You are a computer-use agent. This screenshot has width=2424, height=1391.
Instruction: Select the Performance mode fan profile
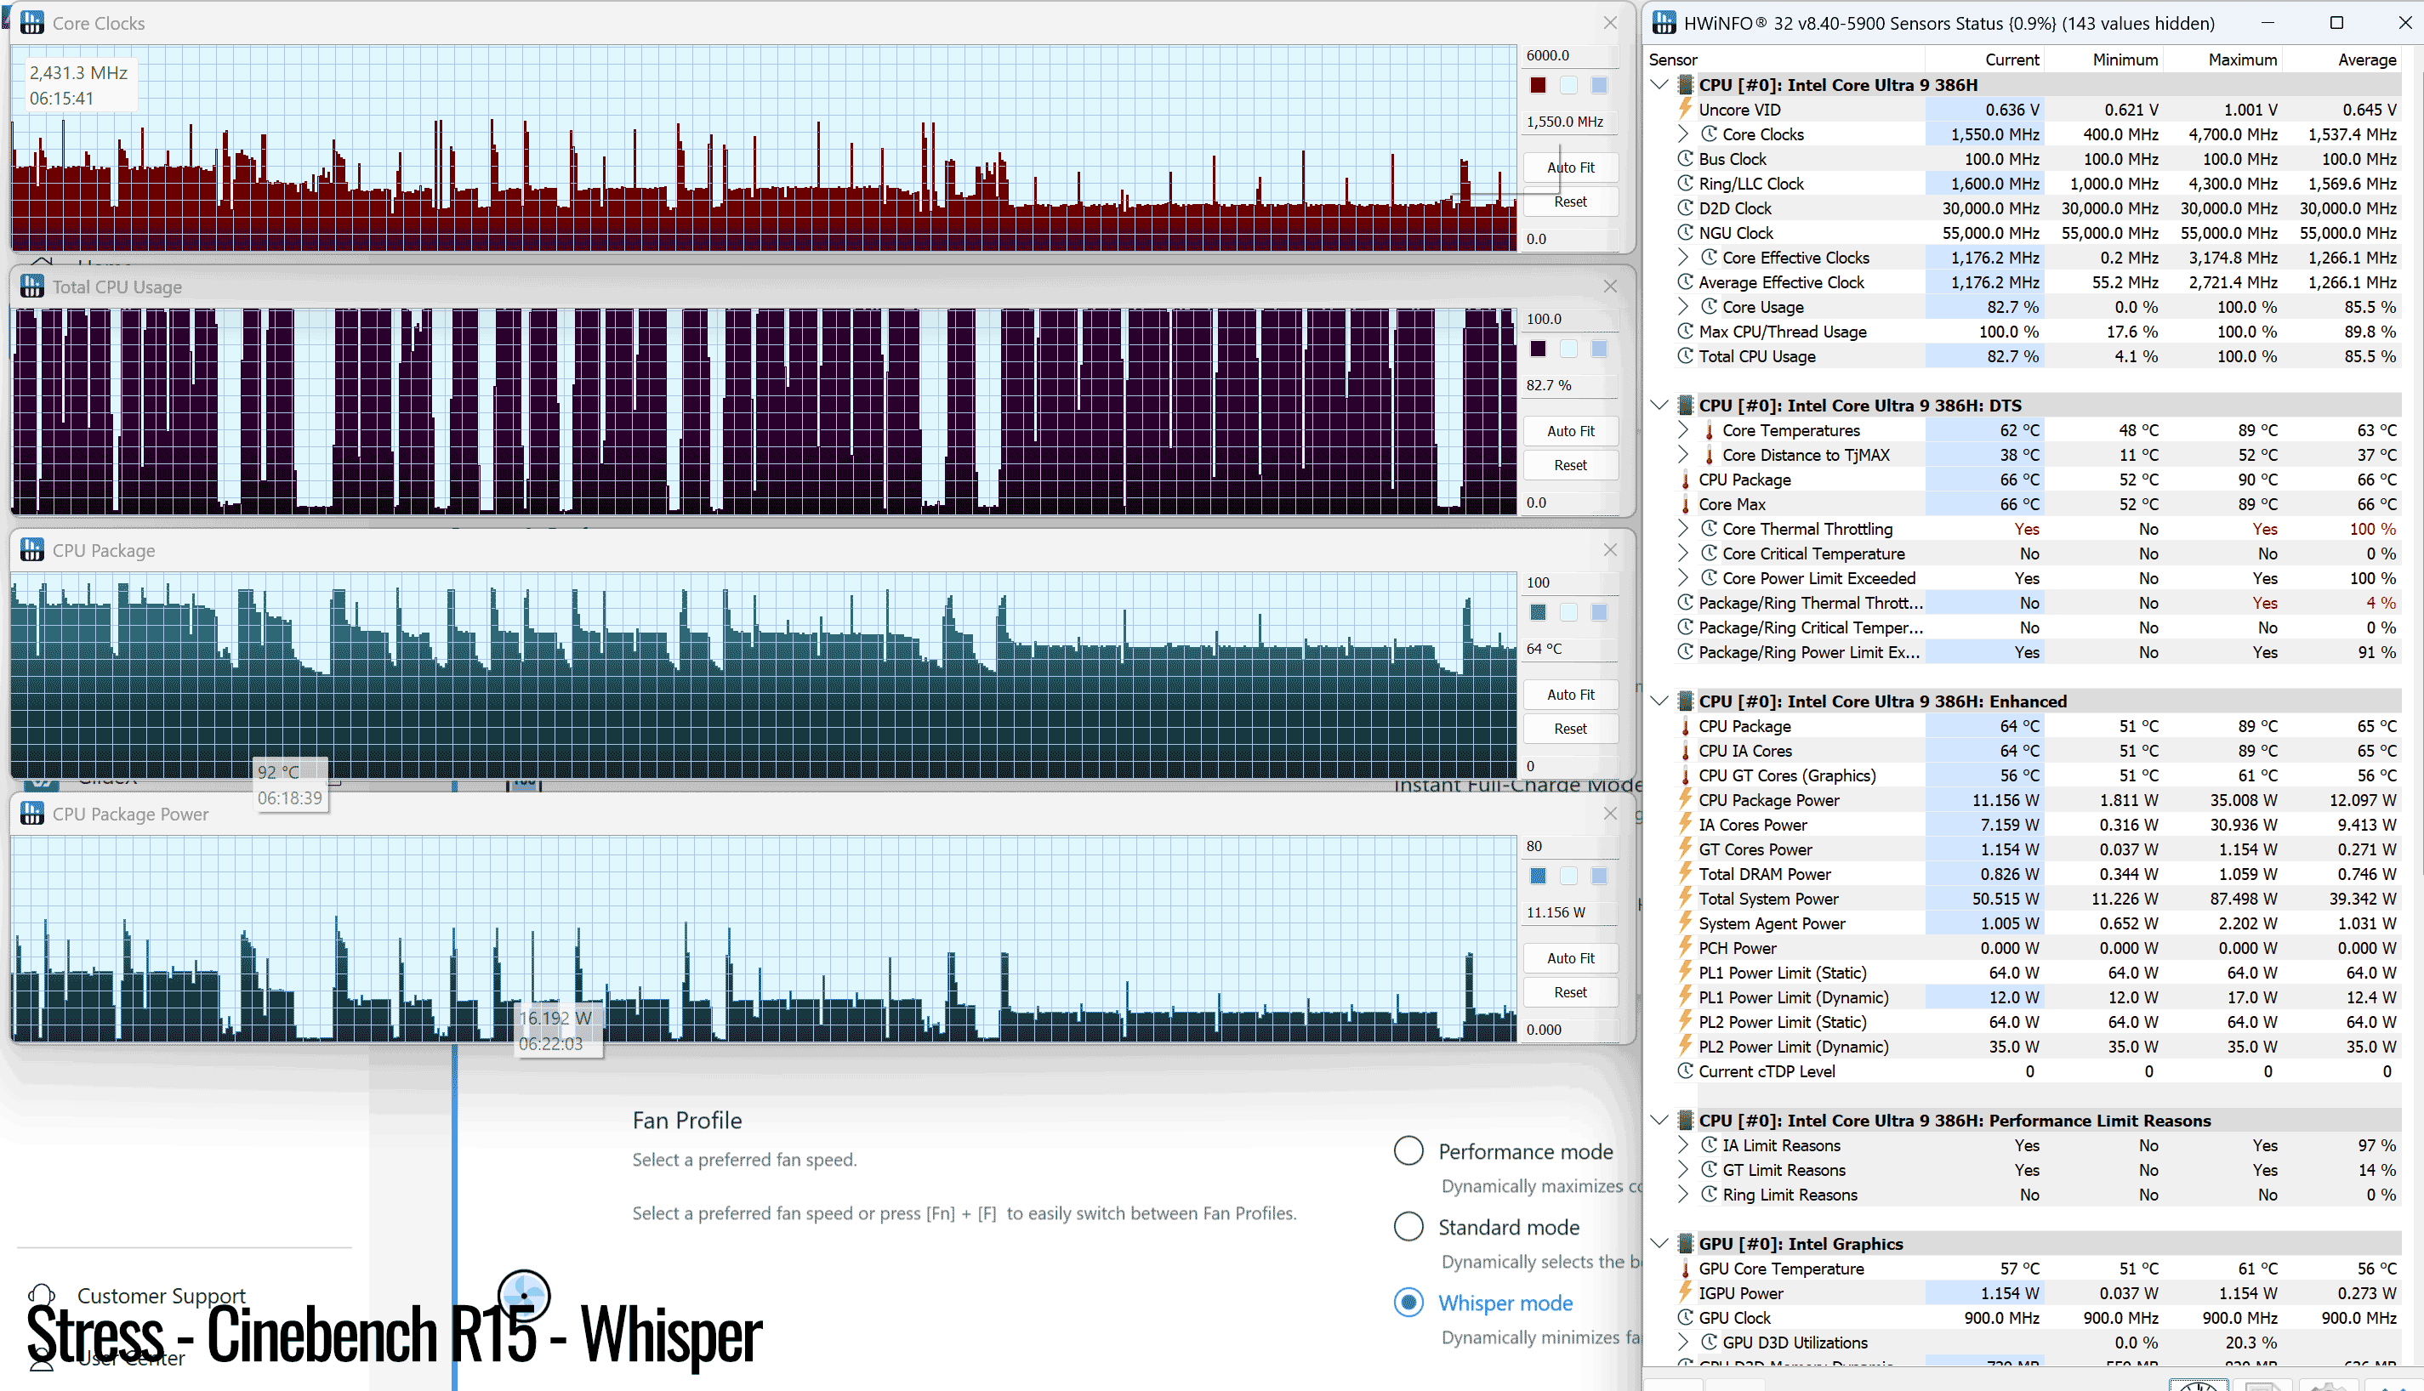(1408, 1150)
